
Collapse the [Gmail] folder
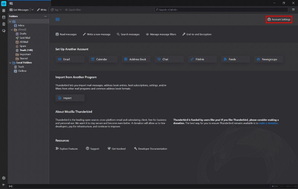(12, 30)
